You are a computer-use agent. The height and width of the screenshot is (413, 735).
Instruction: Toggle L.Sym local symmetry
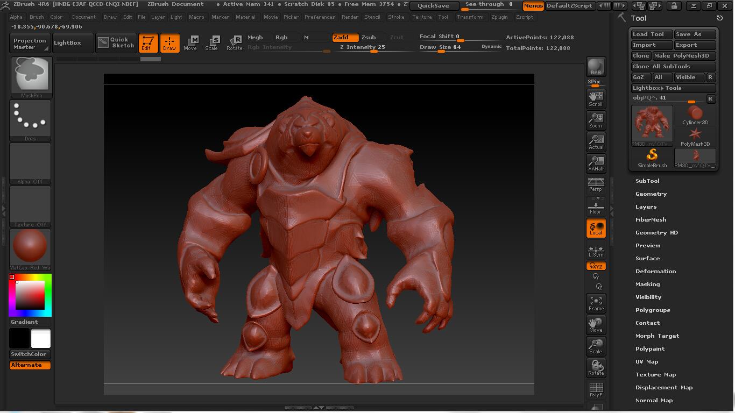tap(596, 250)
